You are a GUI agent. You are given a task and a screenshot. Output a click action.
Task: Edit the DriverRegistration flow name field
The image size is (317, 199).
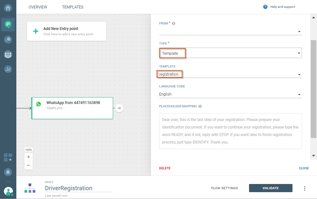click(78, 188)
